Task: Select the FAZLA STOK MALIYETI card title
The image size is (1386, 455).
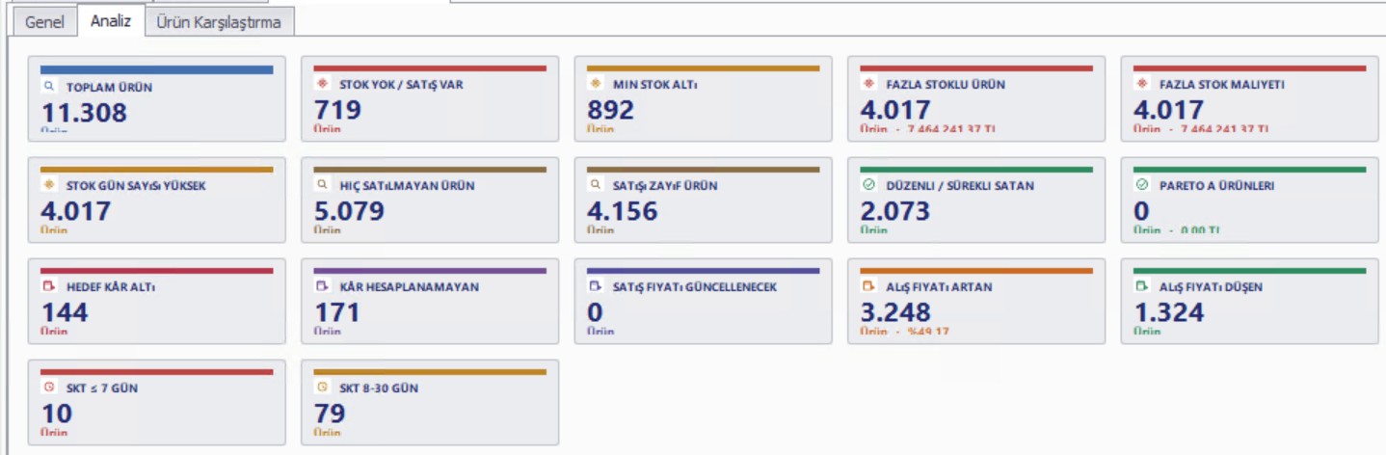Action: [1222, 85]
